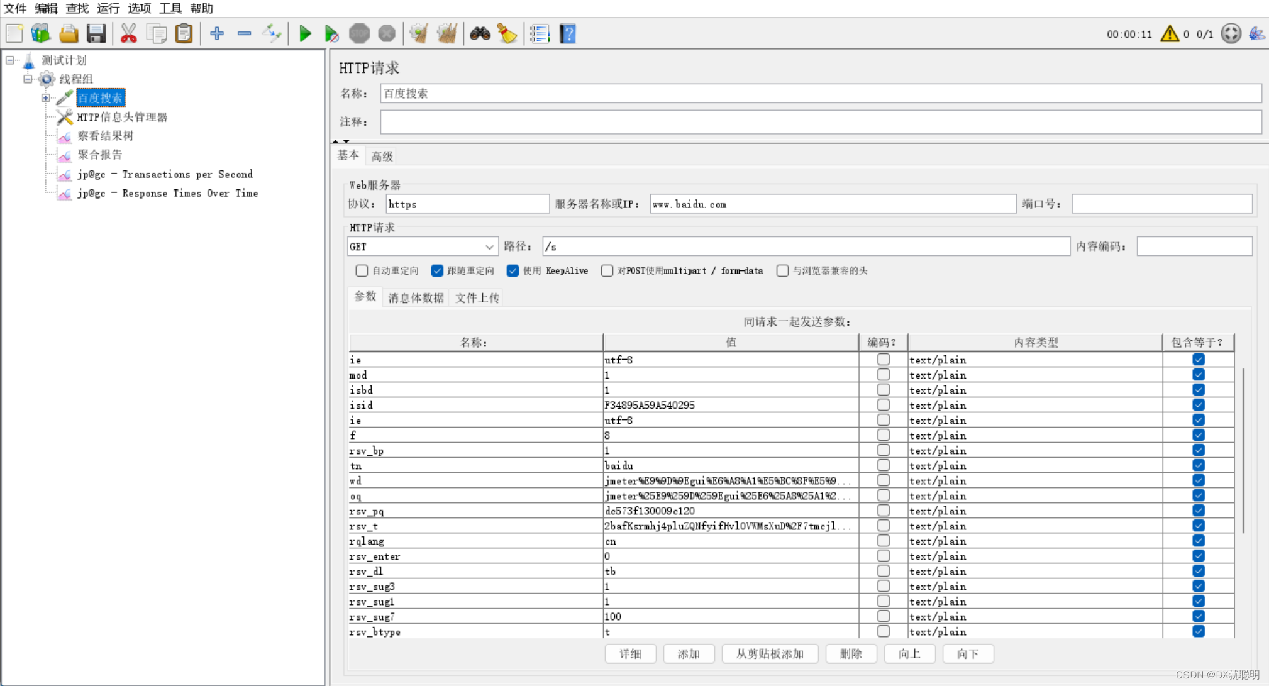Image resolution: width=1269 pixels, height=686 pixels.
Task: Open Function helper list icon
Action: click(540, 33)
